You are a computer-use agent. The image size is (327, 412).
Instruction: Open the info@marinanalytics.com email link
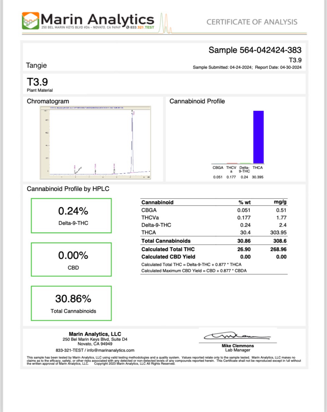[x=110, y=350]
